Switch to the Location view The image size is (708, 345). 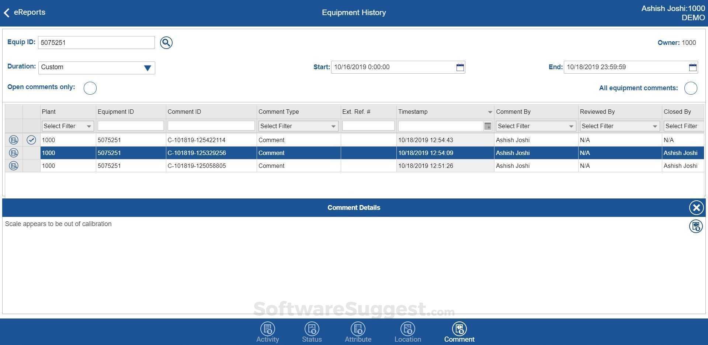click(407, 329)
